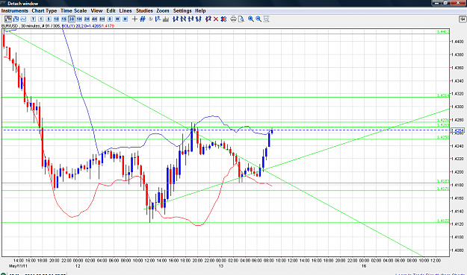Switch to the 5 minute timeframe
This screenshot has width=467, height=275.
tap(49, 19)
